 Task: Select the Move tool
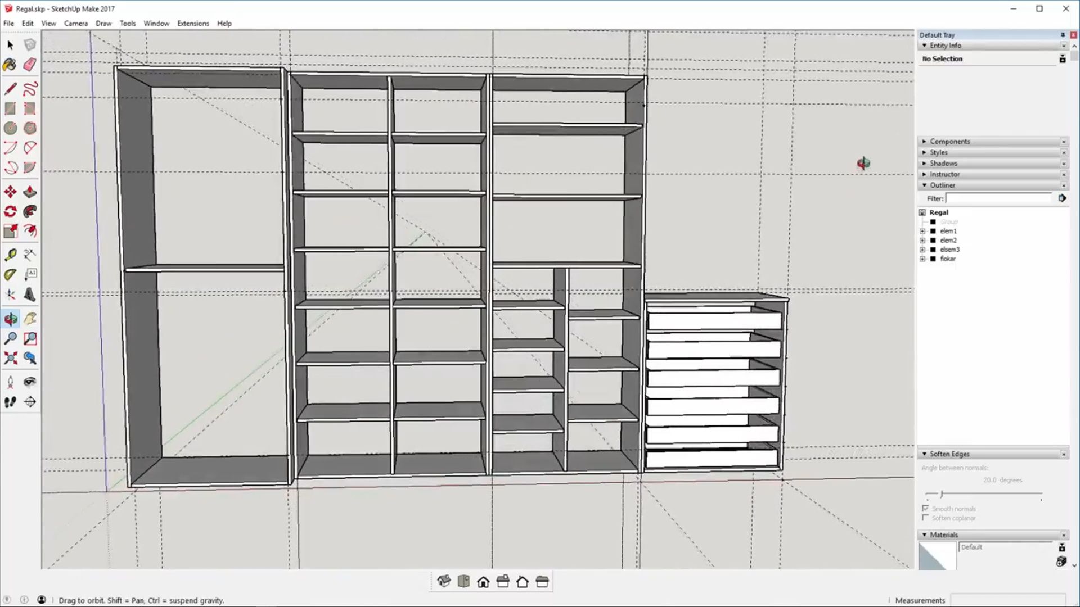[10, 192]
